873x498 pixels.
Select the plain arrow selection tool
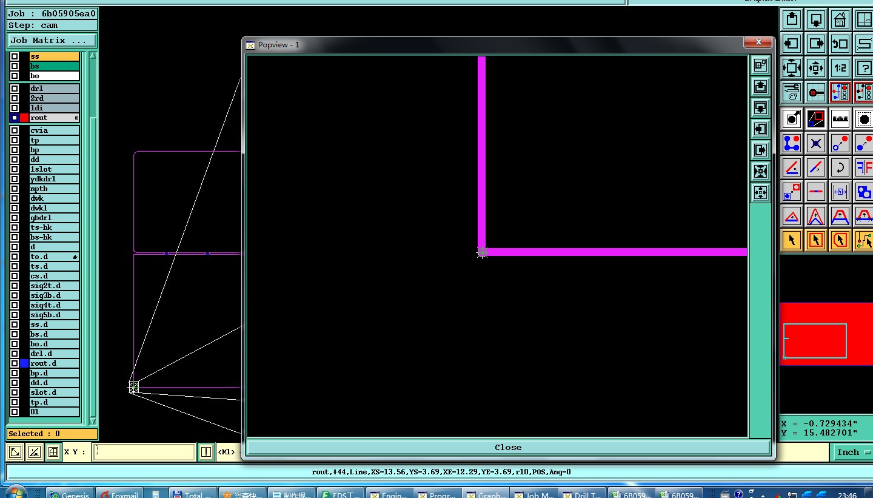(x=792, y=240)
